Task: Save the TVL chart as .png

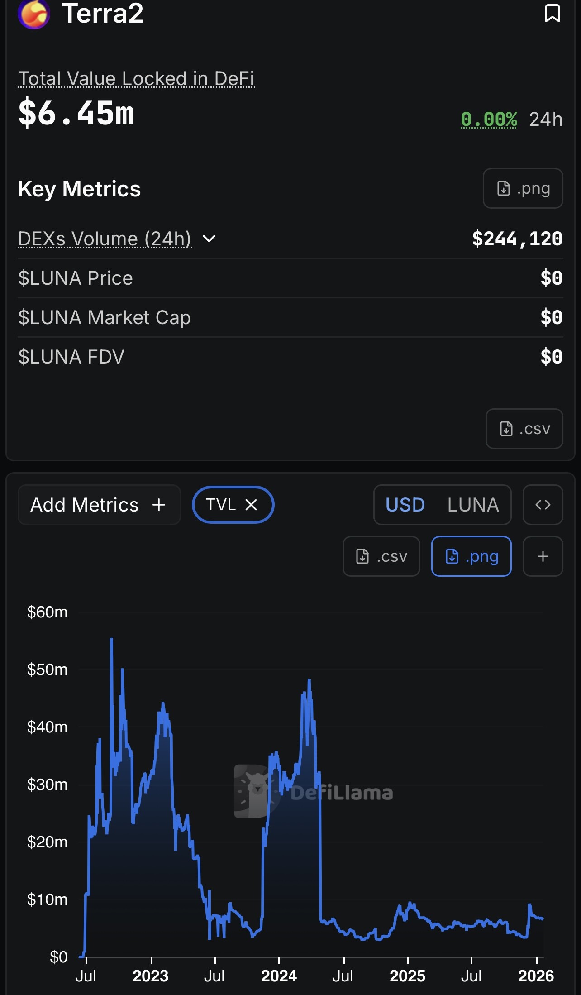Action: click(x=471, y=556)
